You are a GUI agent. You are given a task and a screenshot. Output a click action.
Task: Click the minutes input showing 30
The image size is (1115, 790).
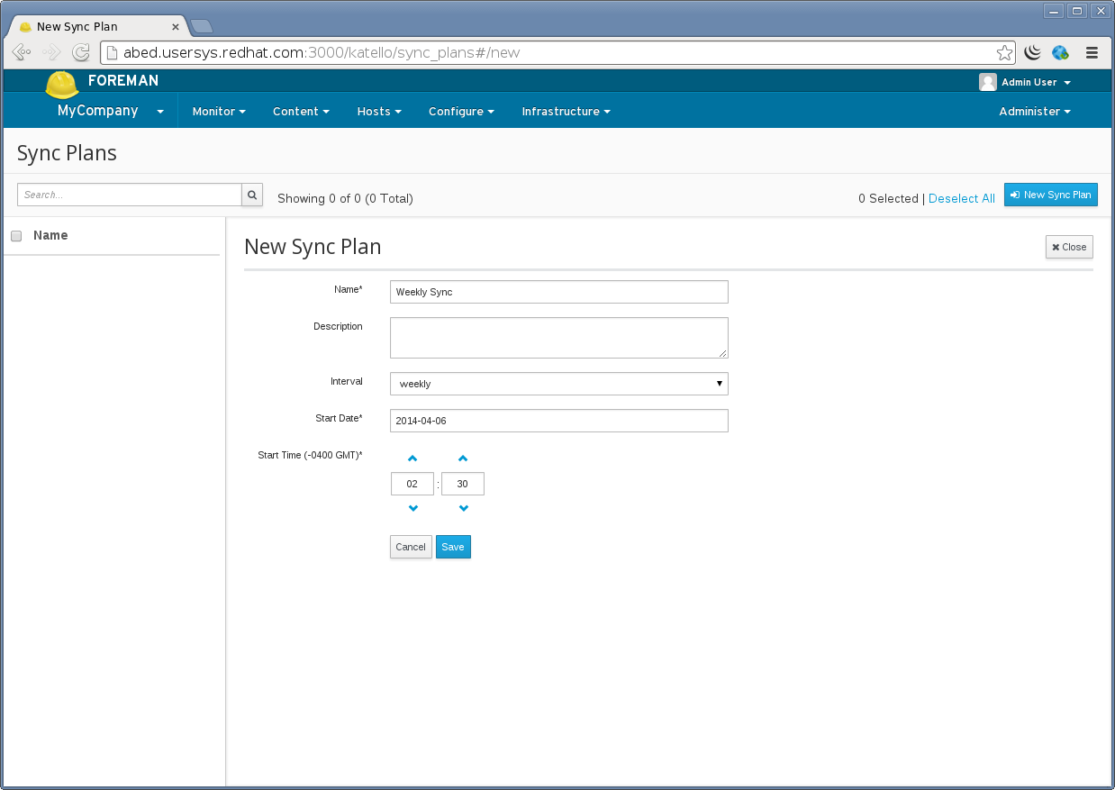tap(463, 484)
